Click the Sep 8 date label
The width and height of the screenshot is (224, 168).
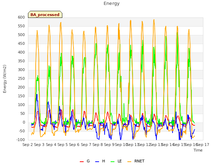[x=98, y=145]
